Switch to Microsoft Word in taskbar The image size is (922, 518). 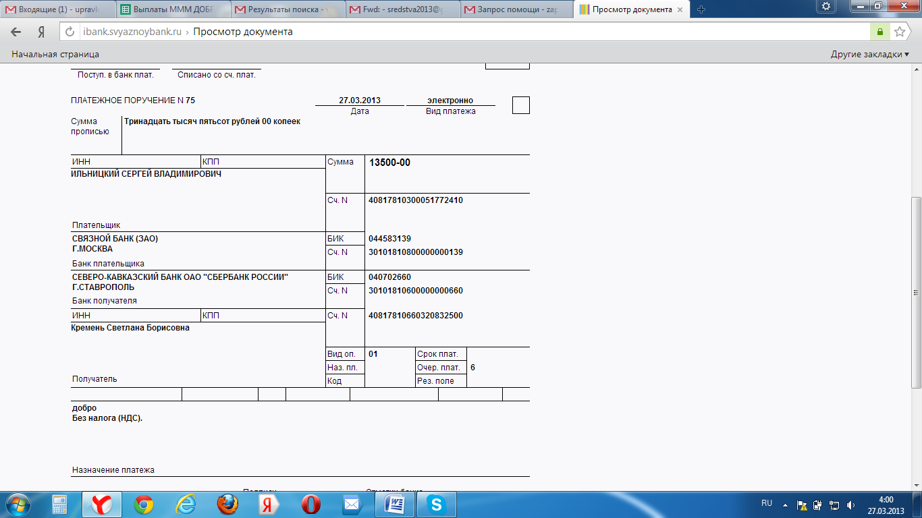[x=395, y=504]
